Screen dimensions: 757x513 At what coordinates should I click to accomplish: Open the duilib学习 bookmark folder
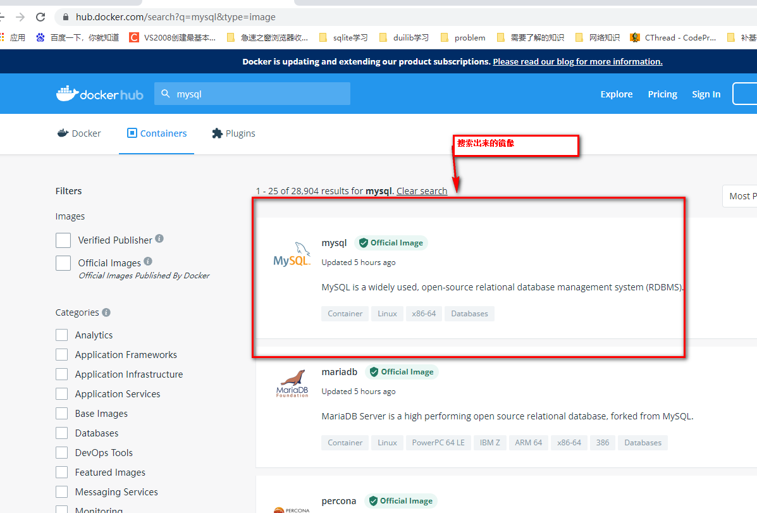(x=404, y=38)
